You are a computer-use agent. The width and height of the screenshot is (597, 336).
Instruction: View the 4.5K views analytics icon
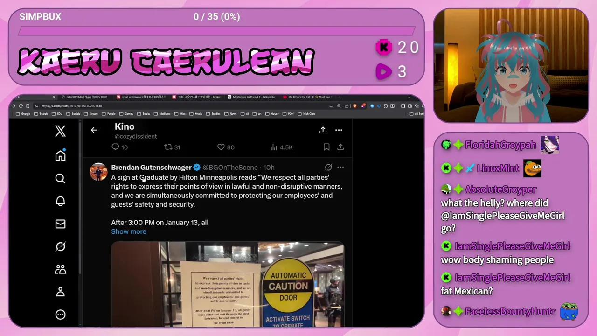(x=281, y=147)
